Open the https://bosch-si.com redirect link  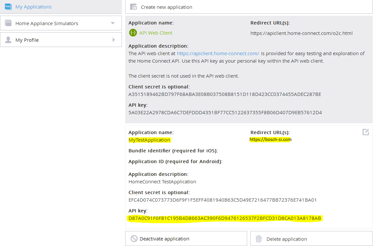click(x=270, y=139)
